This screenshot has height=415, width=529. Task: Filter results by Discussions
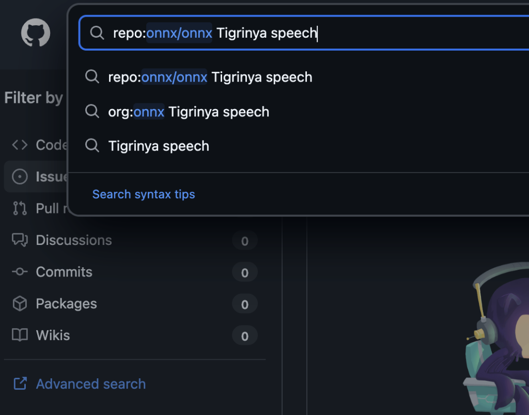point(74,240)
